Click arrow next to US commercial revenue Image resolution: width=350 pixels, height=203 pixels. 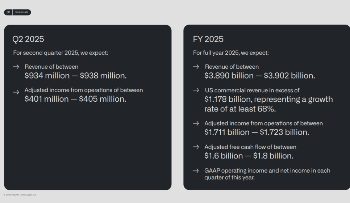(196, 90)
